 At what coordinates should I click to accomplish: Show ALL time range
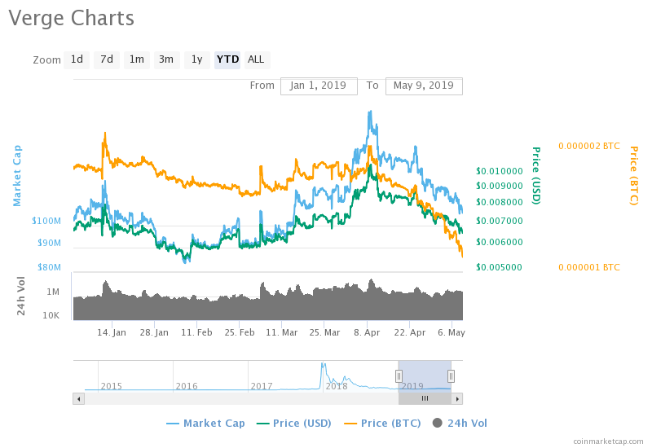point(256,59)
